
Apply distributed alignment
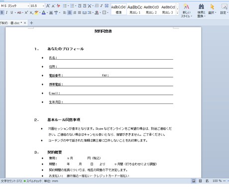click(x=85, y=12)
